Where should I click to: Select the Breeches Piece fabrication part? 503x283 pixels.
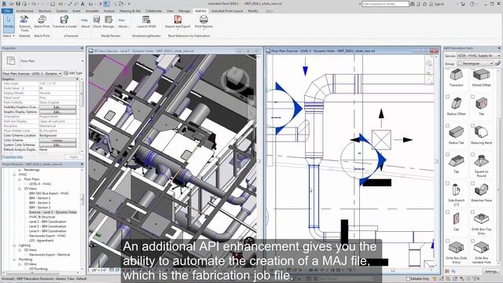click(482, 193)
